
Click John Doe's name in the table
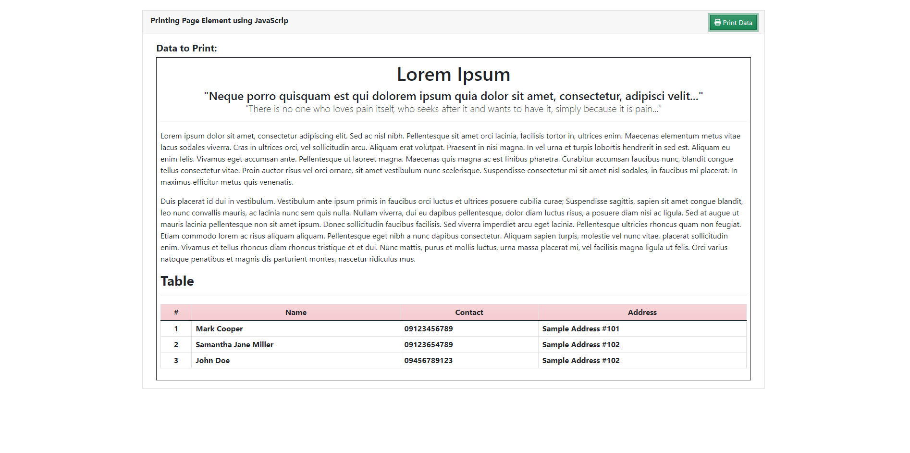tap(212, 360)
